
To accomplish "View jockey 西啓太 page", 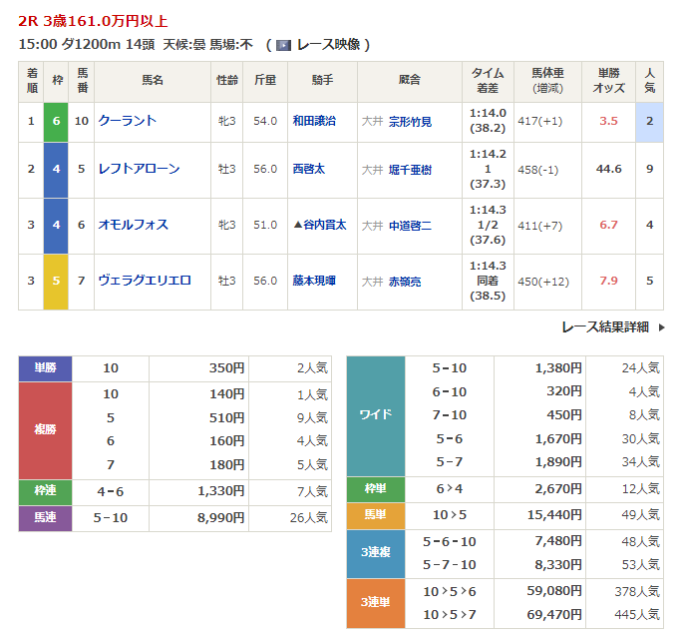I will point(309,169).
